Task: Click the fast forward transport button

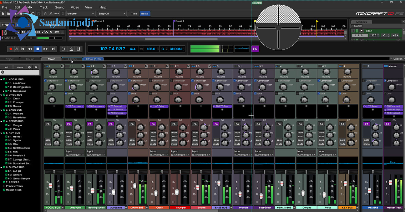Action: click(x=46, y=49)
